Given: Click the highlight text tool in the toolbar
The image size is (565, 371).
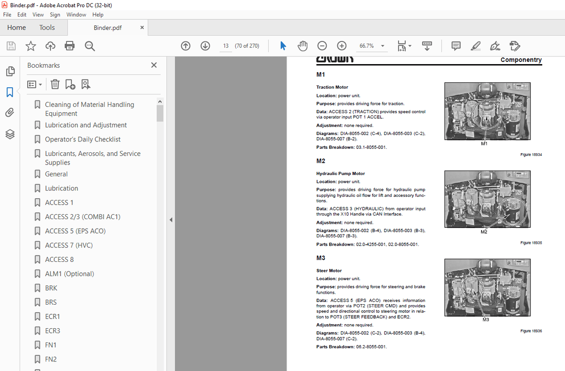Looking at the screenshot, I should point(475,46).
